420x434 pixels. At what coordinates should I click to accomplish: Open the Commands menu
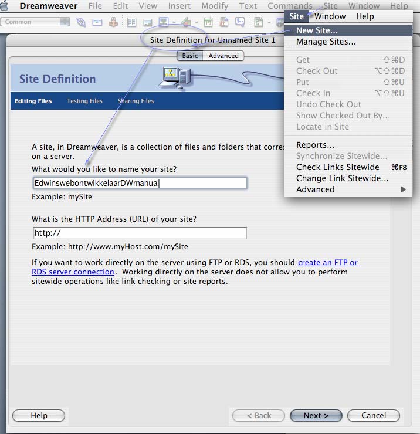[290, 6]
